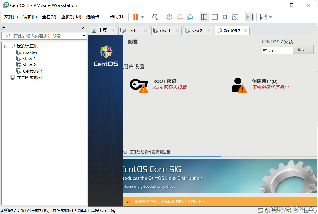
Task: Open the library search filter dropdown
Action: [x=84, y=36]
